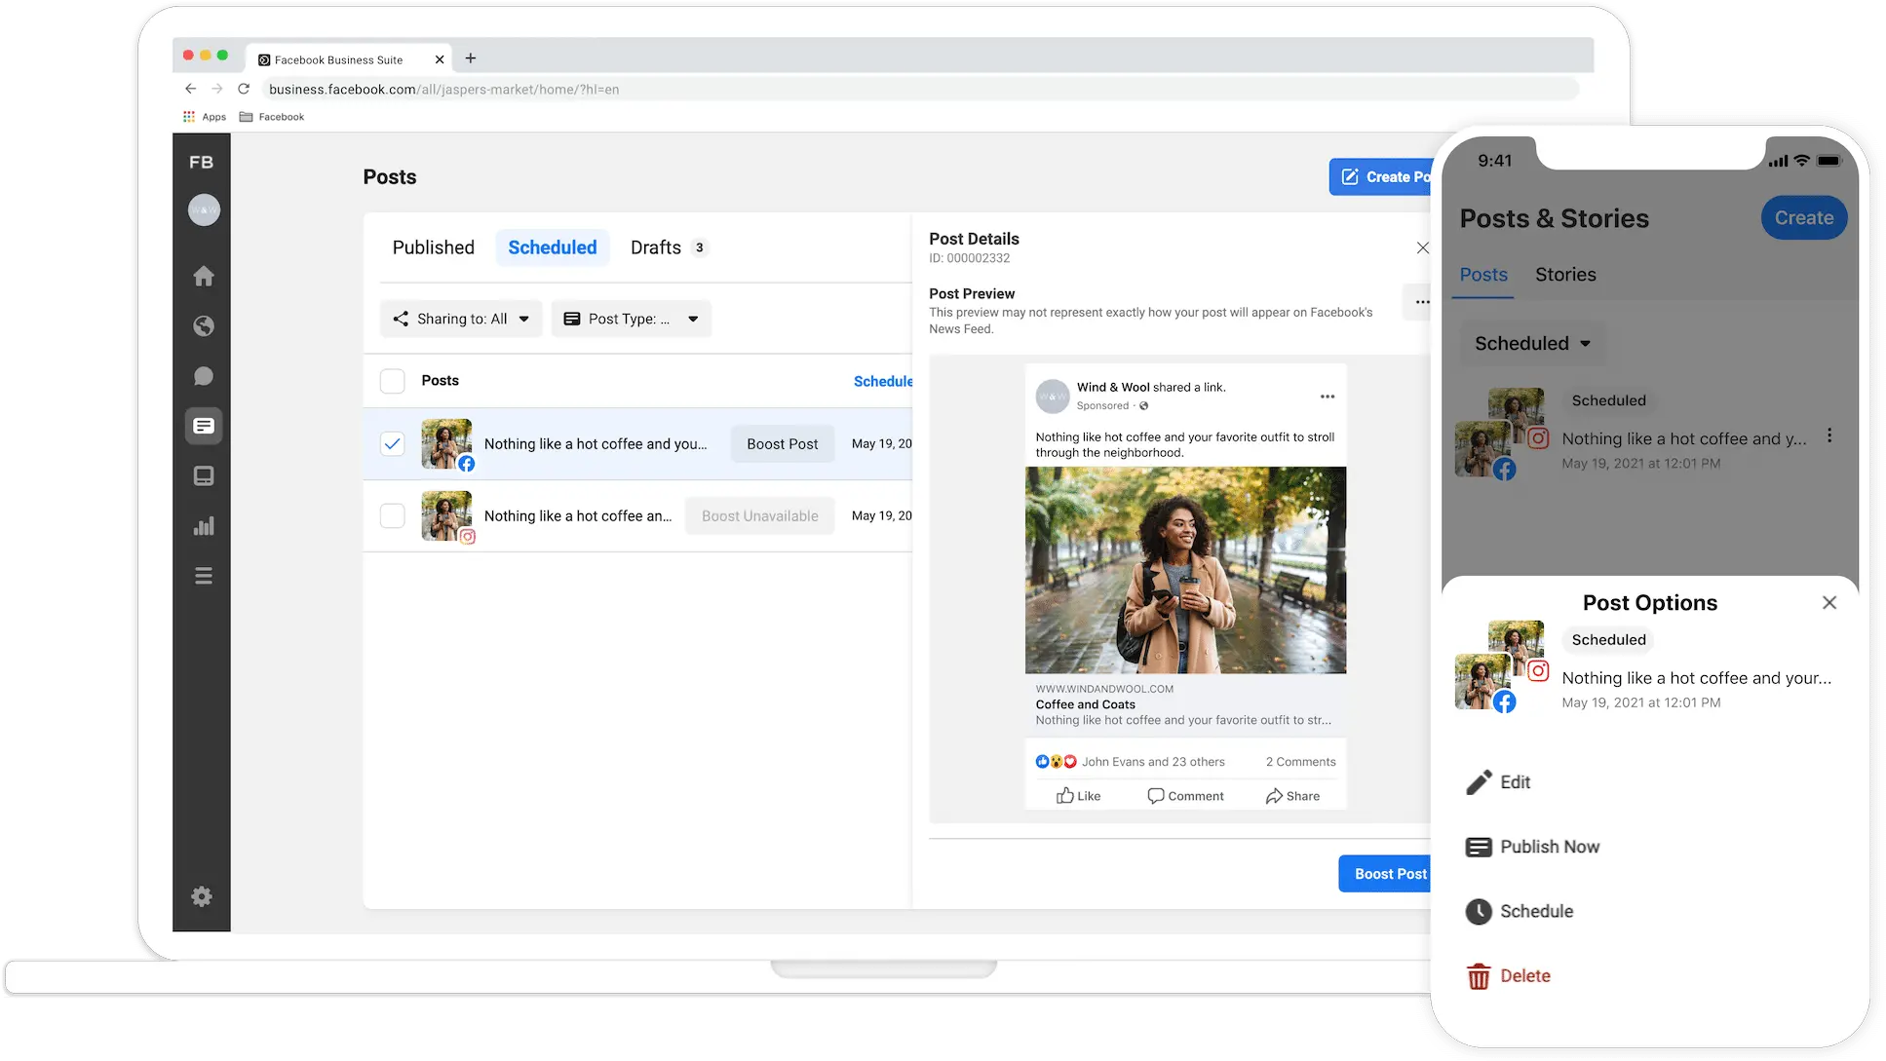The height and width of the screenshot is (1061, 1886).
Task: Uncheck the Facebook post row checkbox
Action: (x=392, y=444)
